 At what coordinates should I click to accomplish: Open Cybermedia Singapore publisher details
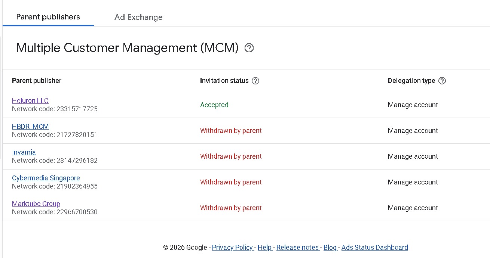(46, 178)
